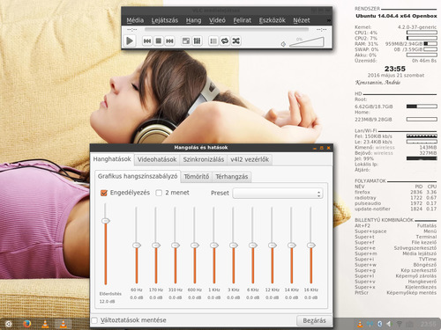This screenshot has height=330, width=441.
Task: Show the playlist using the list icon
Action: [213, 40]
